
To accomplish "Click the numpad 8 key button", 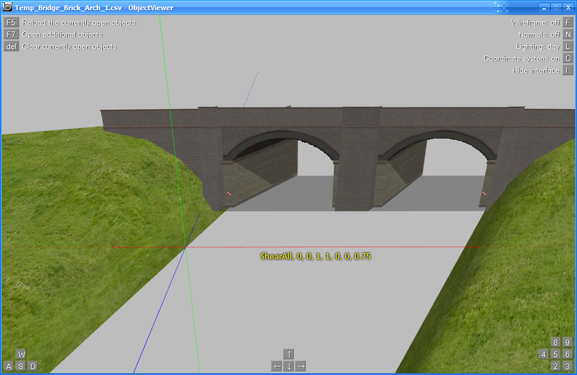I will click(556, 342).
